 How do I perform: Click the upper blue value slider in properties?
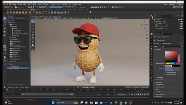pos(173,68)
